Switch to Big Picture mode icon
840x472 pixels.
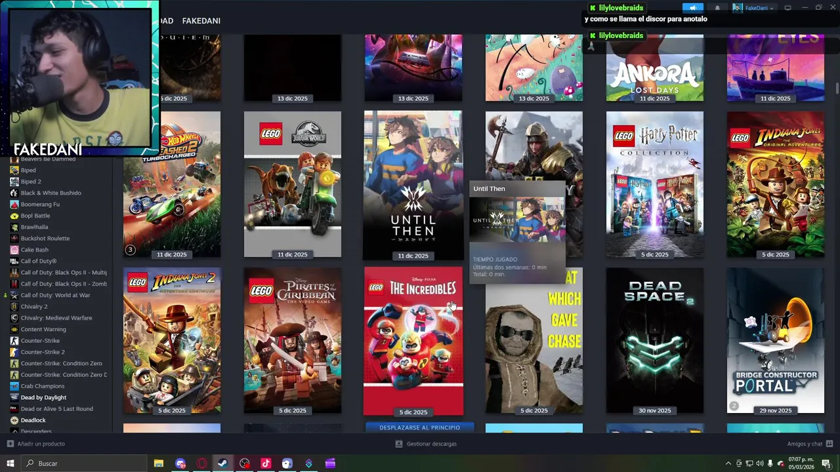pos(787,8)
